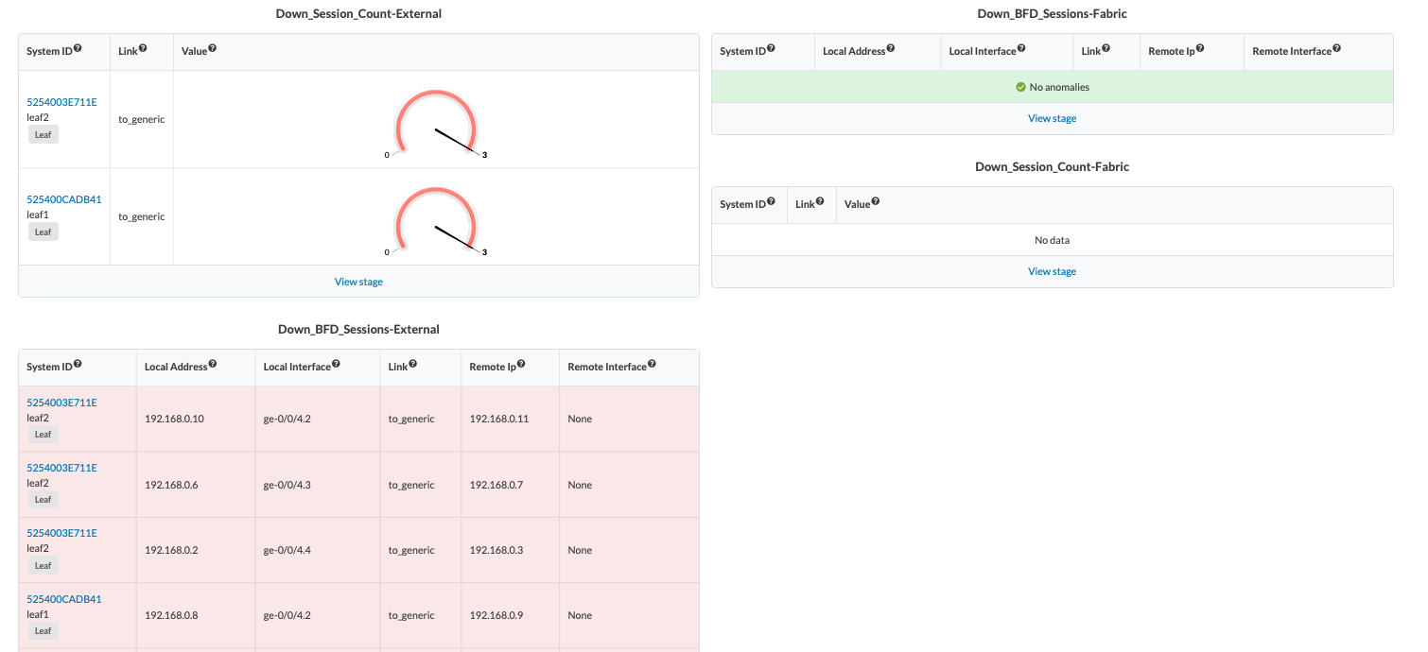Click Value help icon in Down_Session_Count-Fabric
This screenshot has height=652, width=1428.
click(x=876, y=200)
